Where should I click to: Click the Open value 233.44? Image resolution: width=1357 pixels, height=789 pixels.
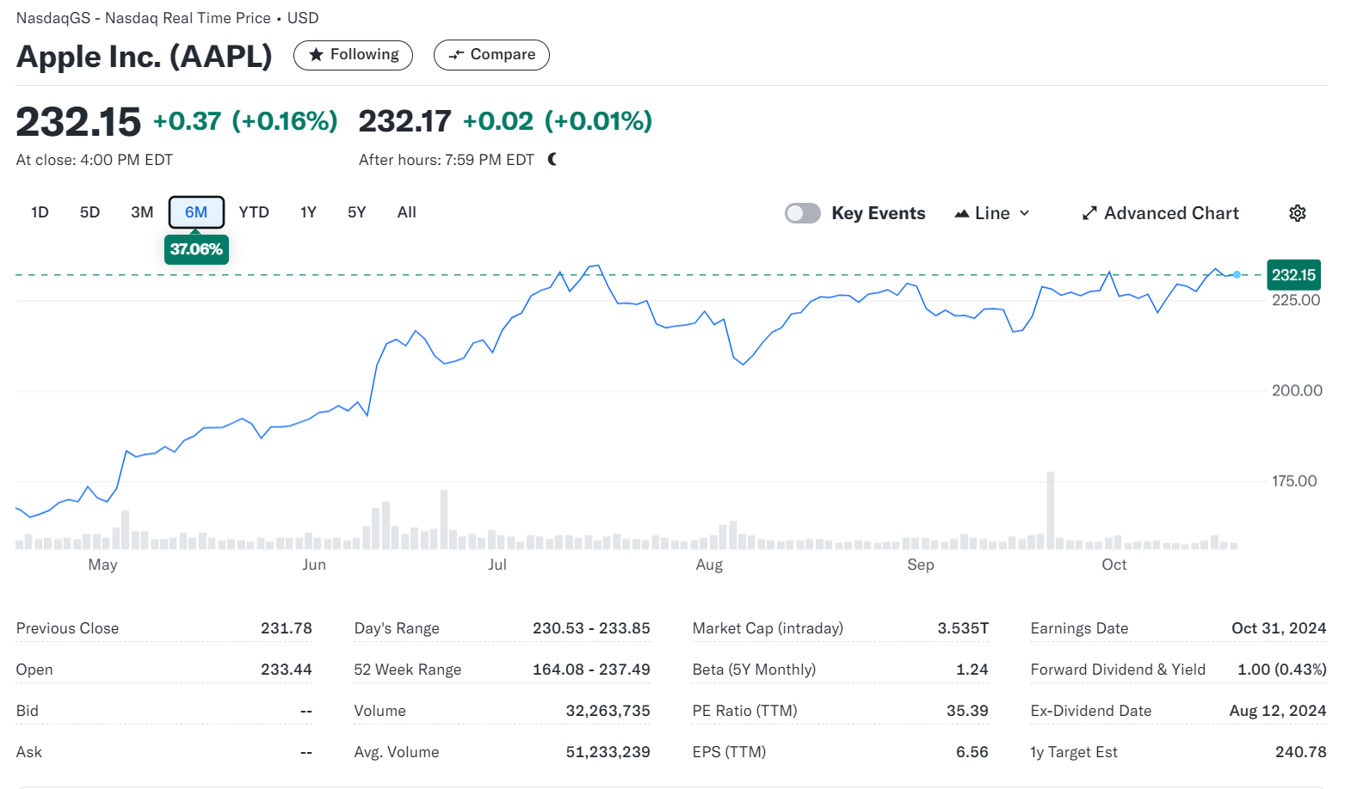pyautogui.click(x=287, y=670)
